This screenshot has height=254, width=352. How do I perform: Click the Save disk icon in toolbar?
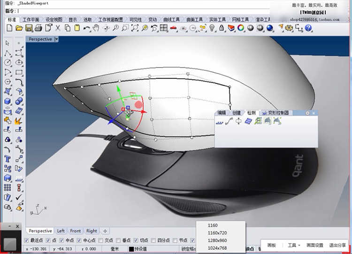(29, 28)
